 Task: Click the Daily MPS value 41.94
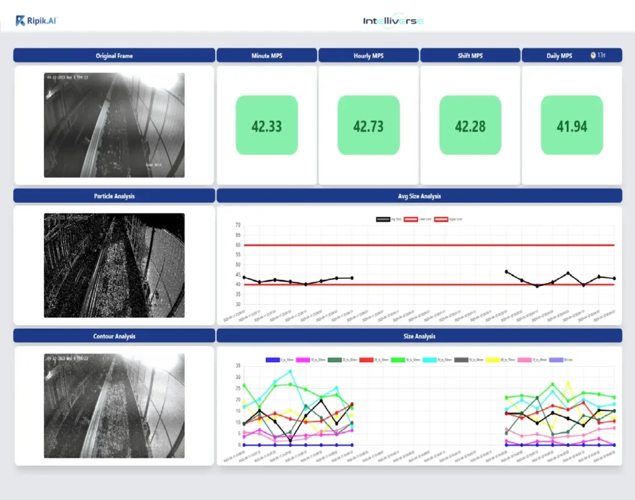(572, 127)
